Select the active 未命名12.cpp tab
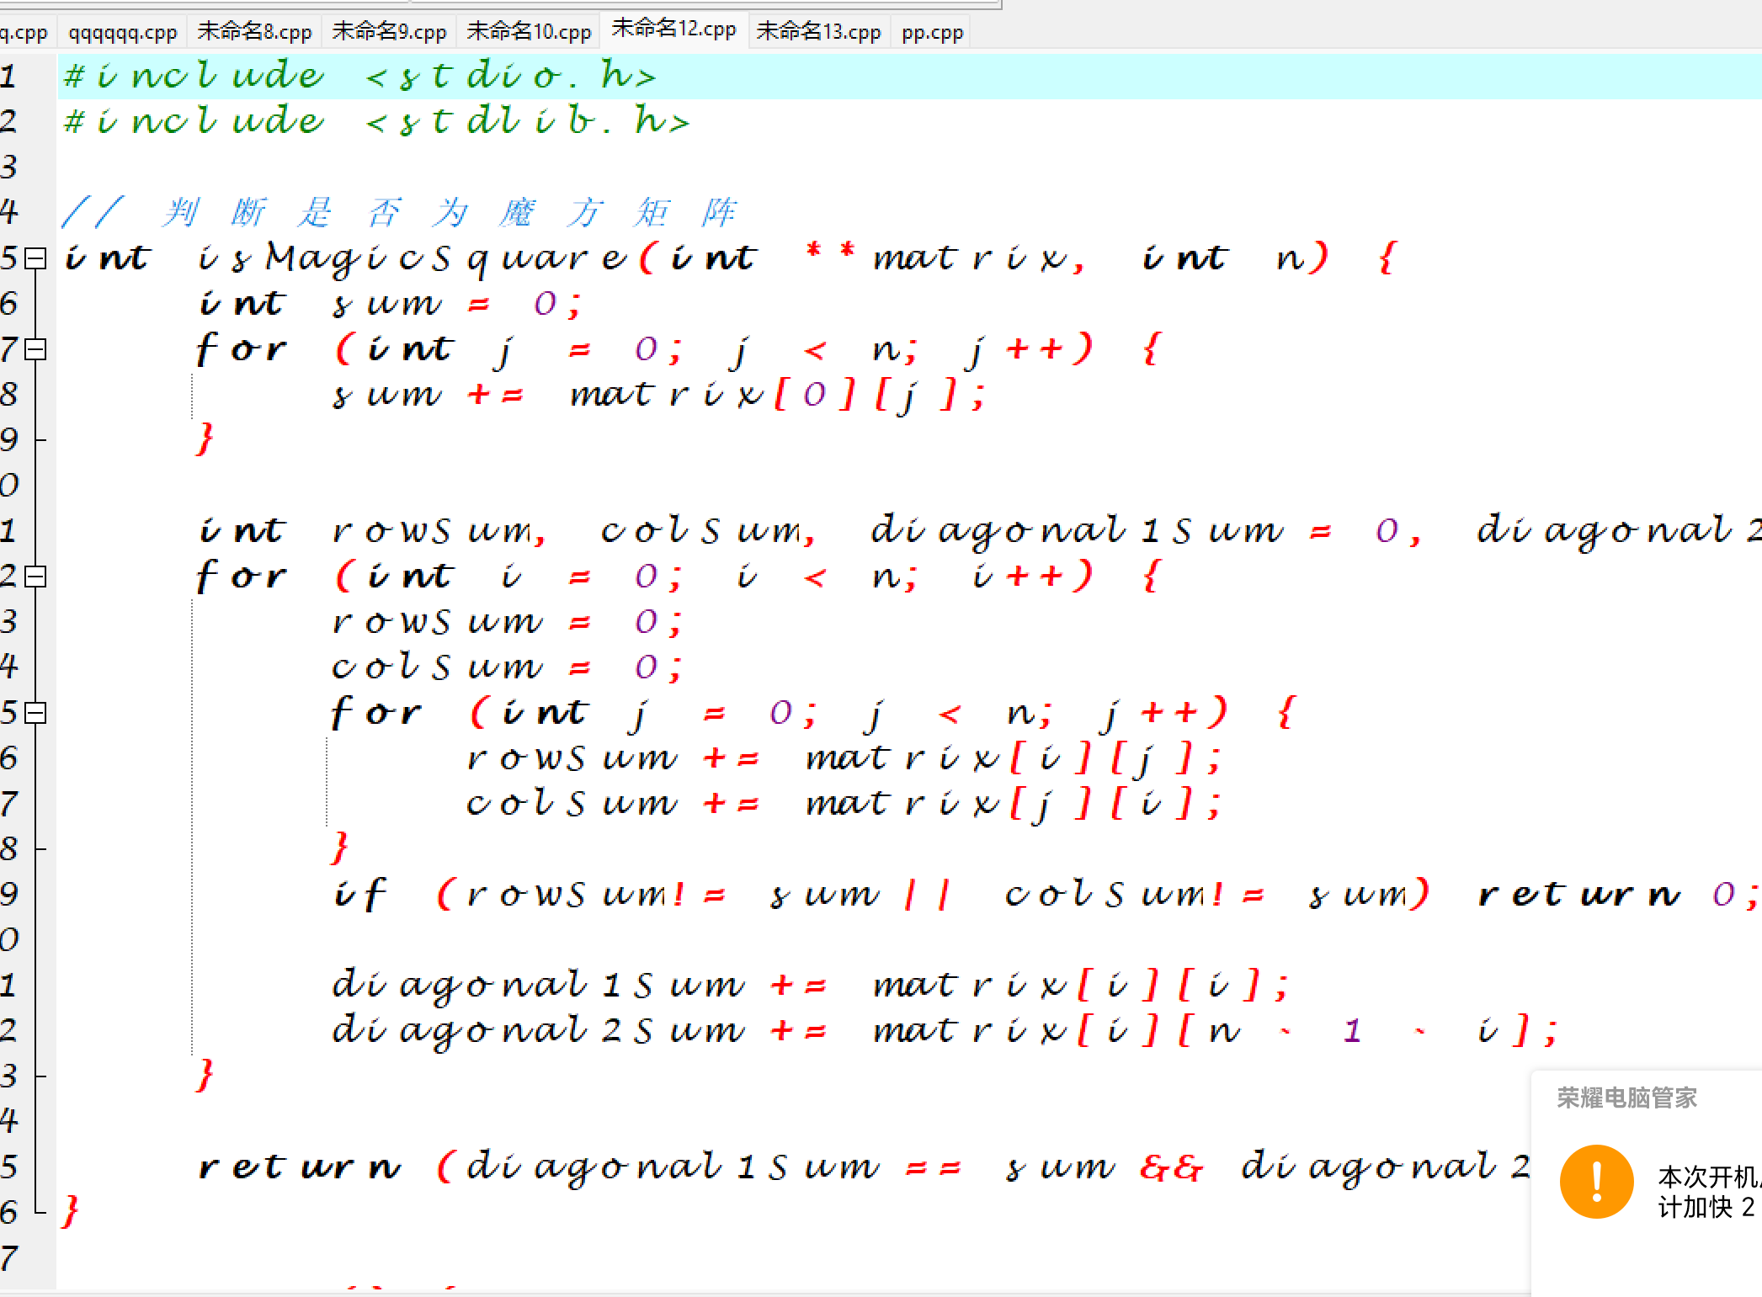This screenshot has width=1762, height=1297. coord(673,29)
